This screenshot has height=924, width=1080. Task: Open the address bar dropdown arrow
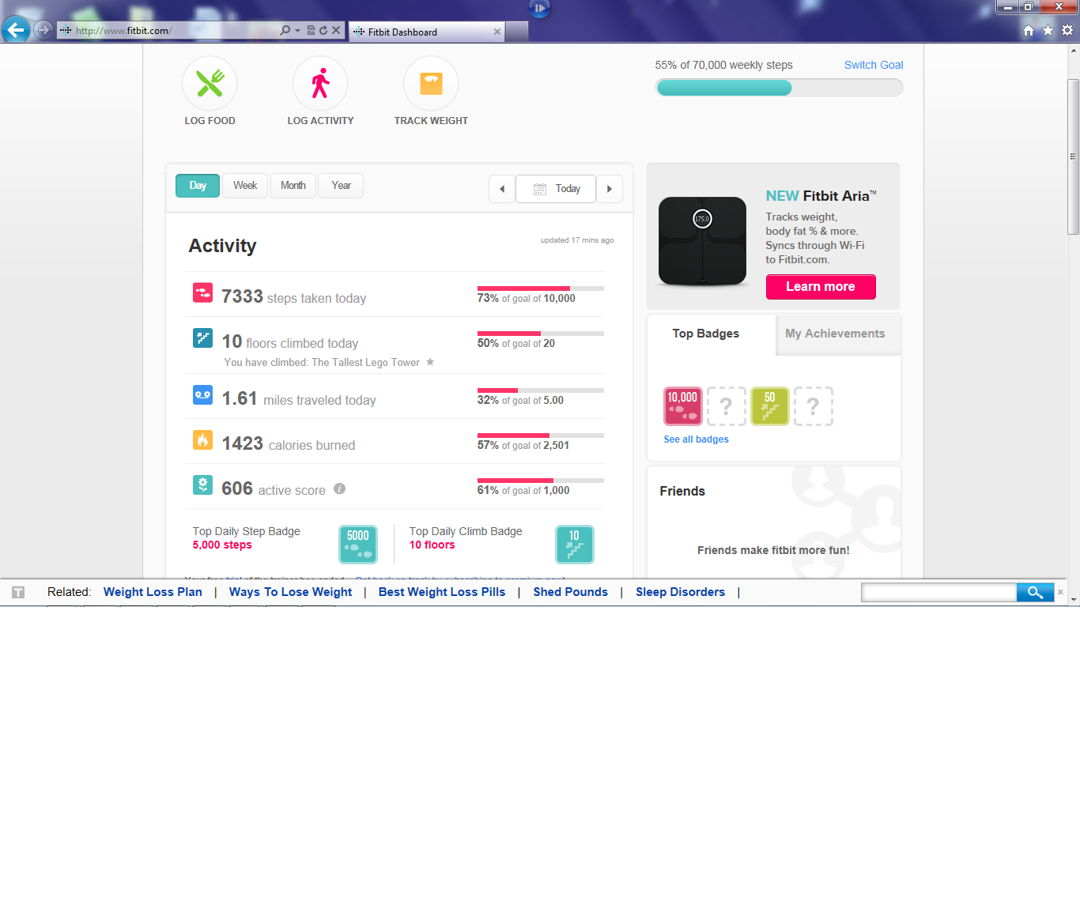[x=298, y=31]
